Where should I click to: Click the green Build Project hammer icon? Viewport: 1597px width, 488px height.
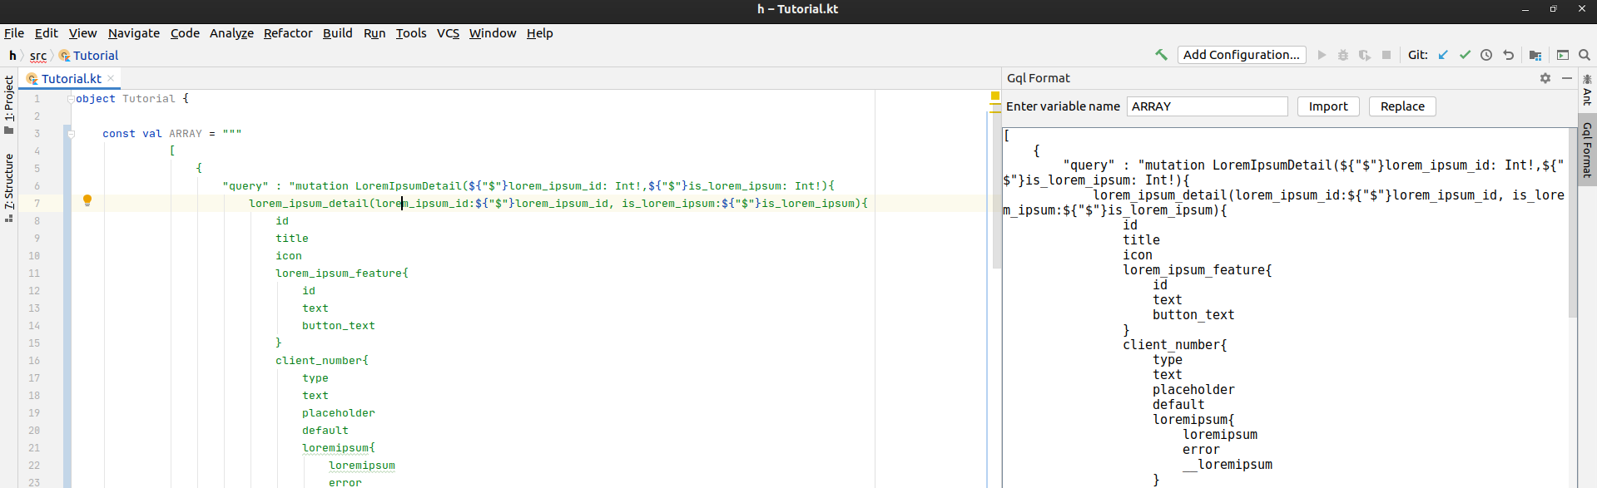[1161, 55]
